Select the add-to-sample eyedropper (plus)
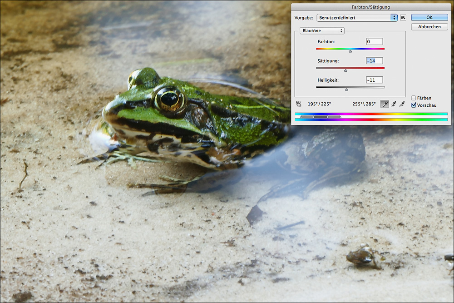Screen dimensions: 454x303 [x=394, y=104]
